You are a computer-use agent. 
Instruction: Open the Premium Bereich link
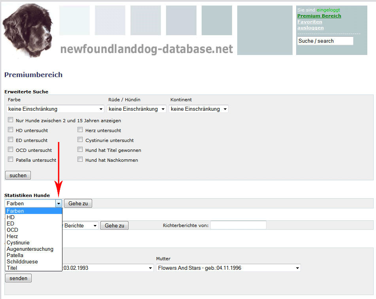pyautogui.click(x=319, y=16)
